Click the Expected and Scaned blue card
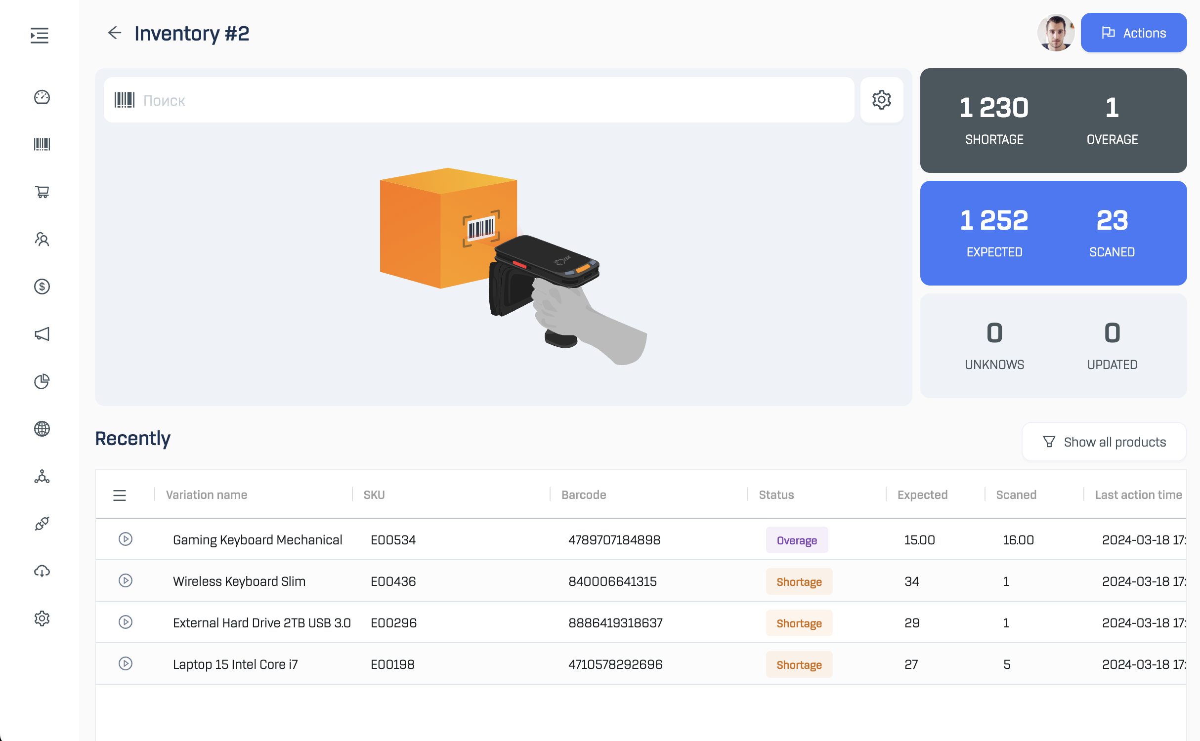Image resolution: width=1200 pixels, height=741 pixels. (1053, 233)
